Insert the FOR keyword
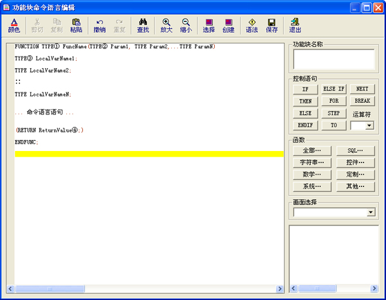The height and width of the screenshot is (300, 386). coord(334,101)
